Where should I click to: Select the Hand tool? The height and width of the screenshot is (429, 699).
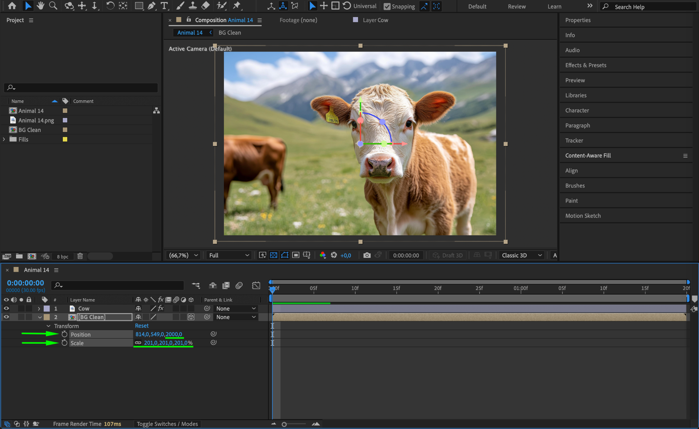(41, 6)
